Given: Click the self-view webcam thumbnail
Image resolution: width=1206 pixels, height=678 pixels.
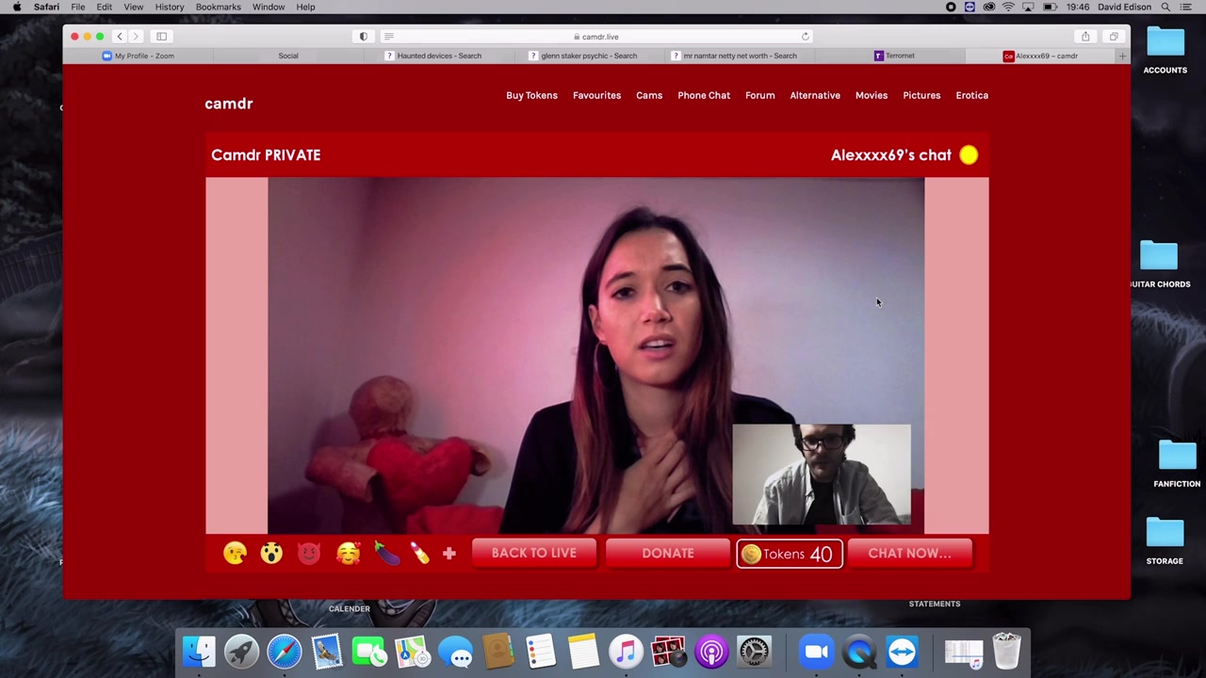Looking at the screenshot, I should click(822, 474).
